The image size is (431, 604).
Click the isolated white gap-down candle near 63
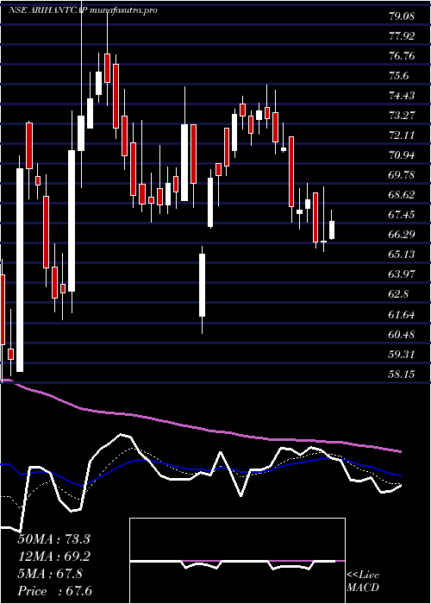pyautogui.click(x=202, y=285)
